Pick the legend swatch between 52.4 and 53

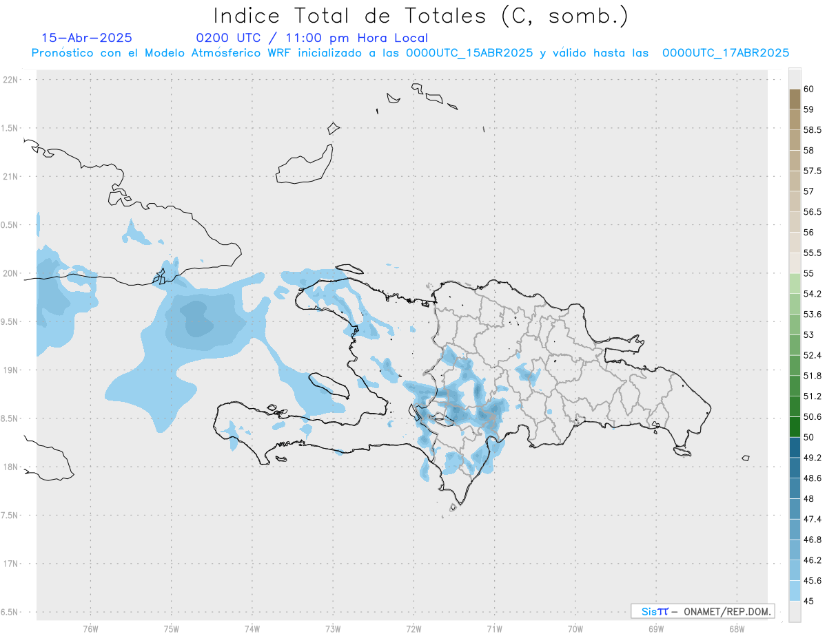(795, 345)
